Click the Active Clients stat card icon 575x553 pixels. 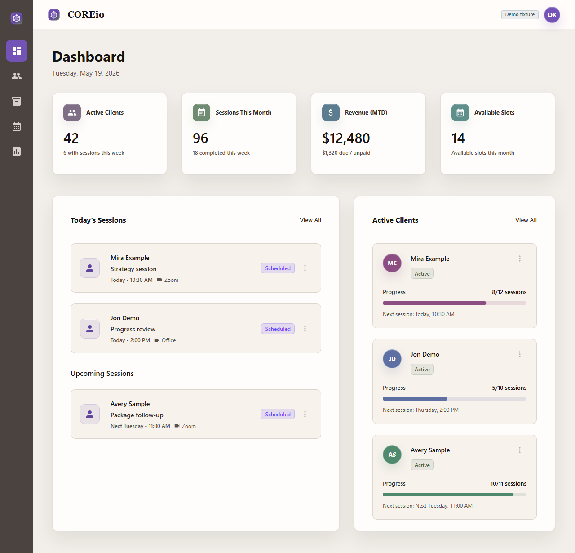tap(72, 112)
